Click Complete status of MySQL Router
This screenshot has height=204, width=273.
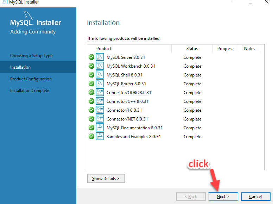tap(192, 84)
